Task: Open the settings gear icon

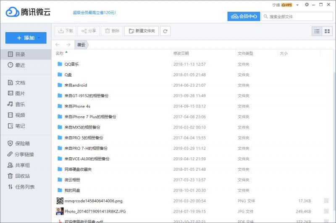Action: (x=307, y=5)
